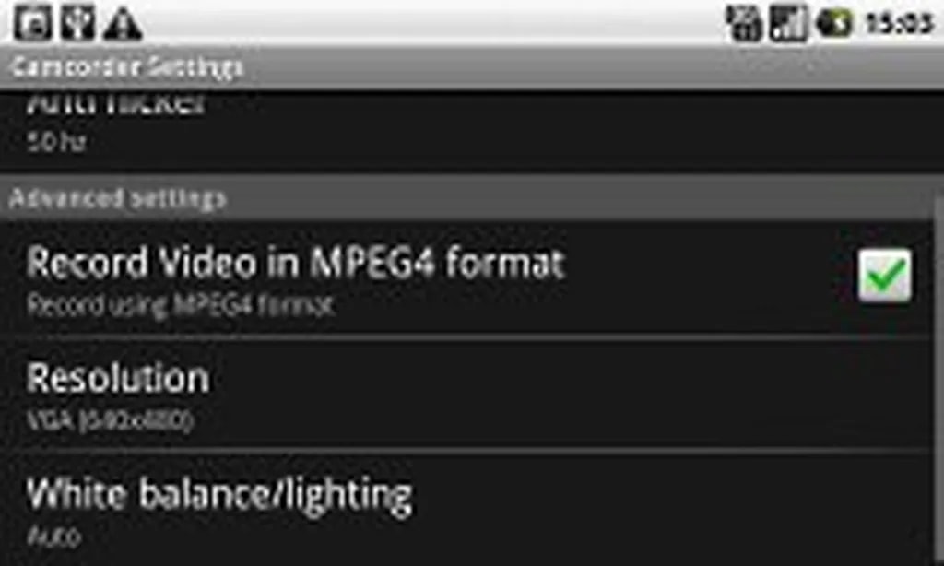Tap empty status bar area to open notifications
This screenshot has height=566, width=944.
pos(433,23)
